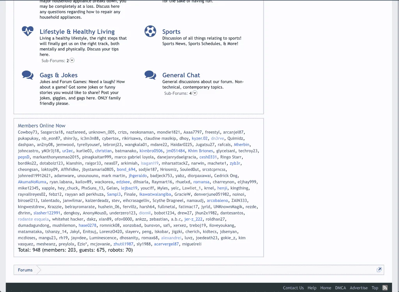Click member name Luminescence

tap(103, 238)
